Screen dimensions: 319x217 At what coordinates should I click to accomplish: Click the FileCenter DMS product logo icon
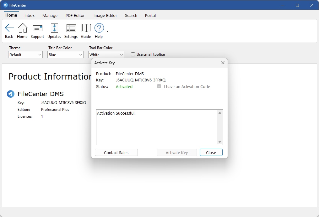coord(11,94)
